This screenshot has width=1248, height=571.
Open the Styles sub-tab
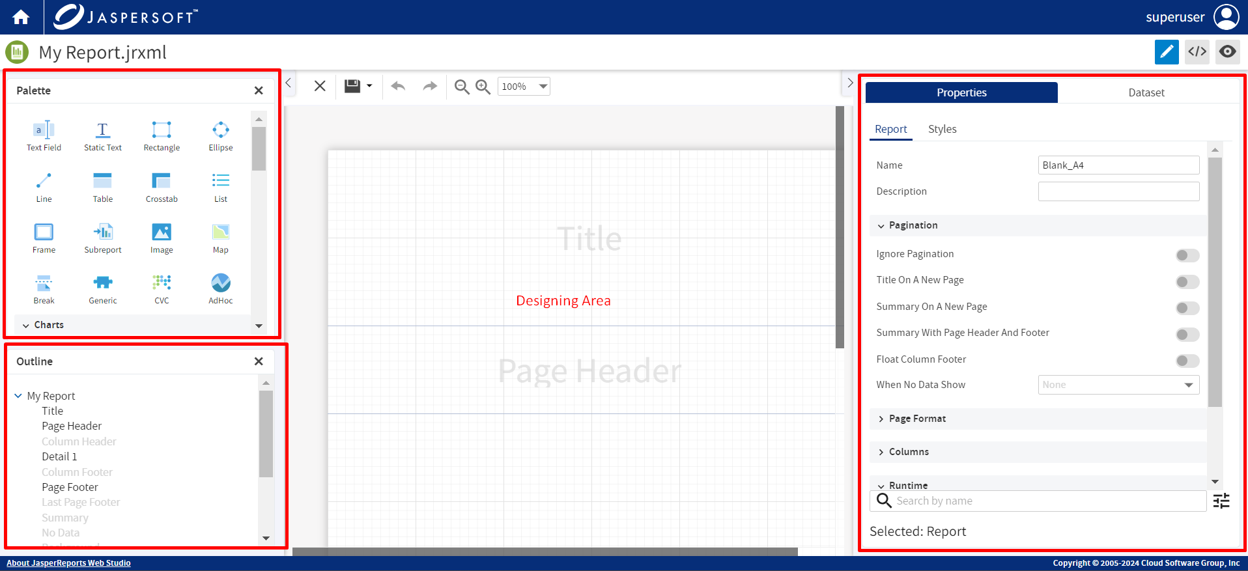click(942, 129)
